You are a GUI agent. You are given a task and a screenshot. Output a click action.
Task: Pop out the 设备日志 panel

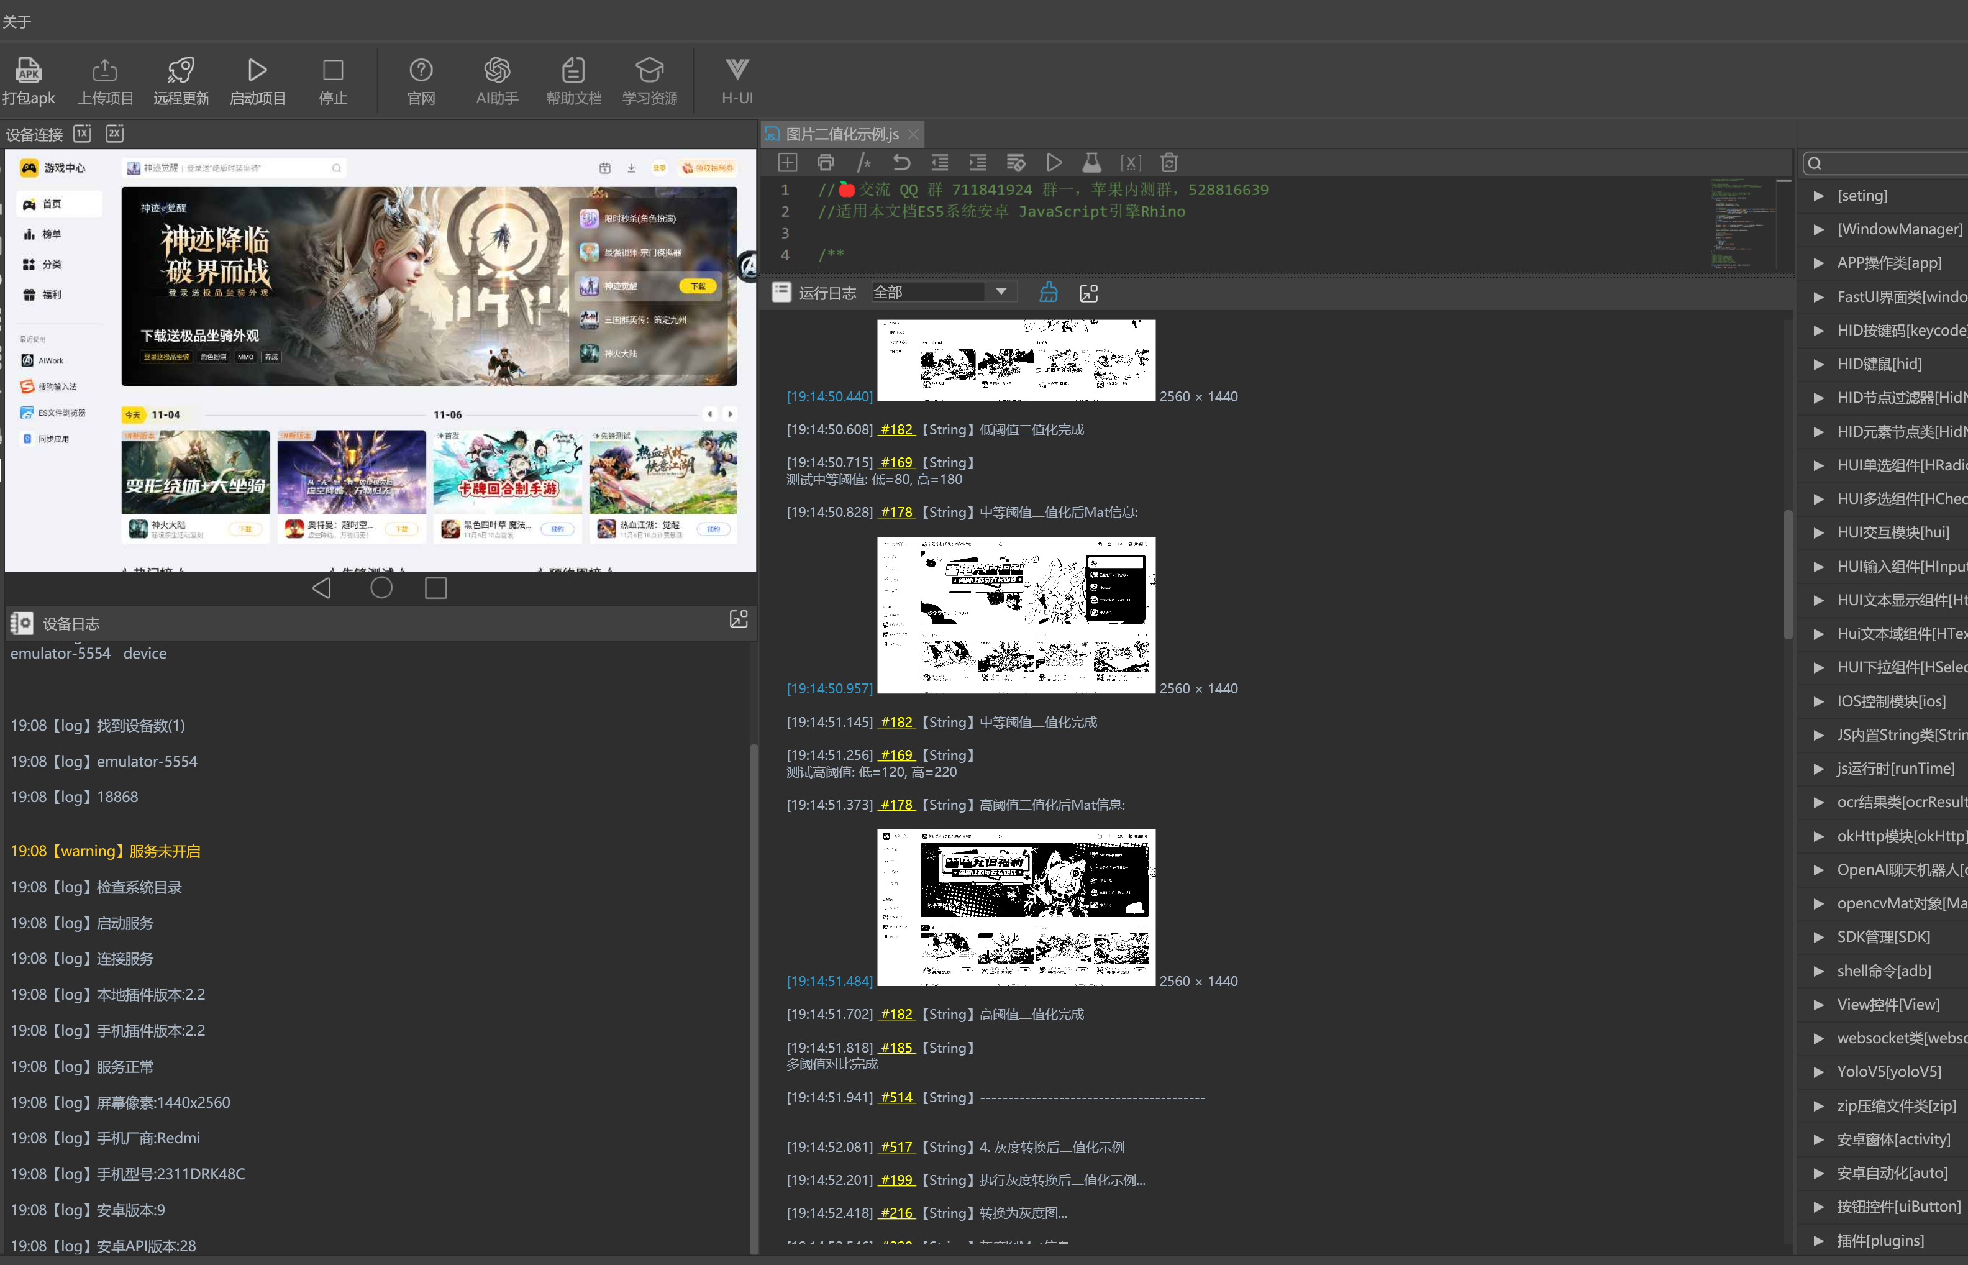(x=738, y=619)
